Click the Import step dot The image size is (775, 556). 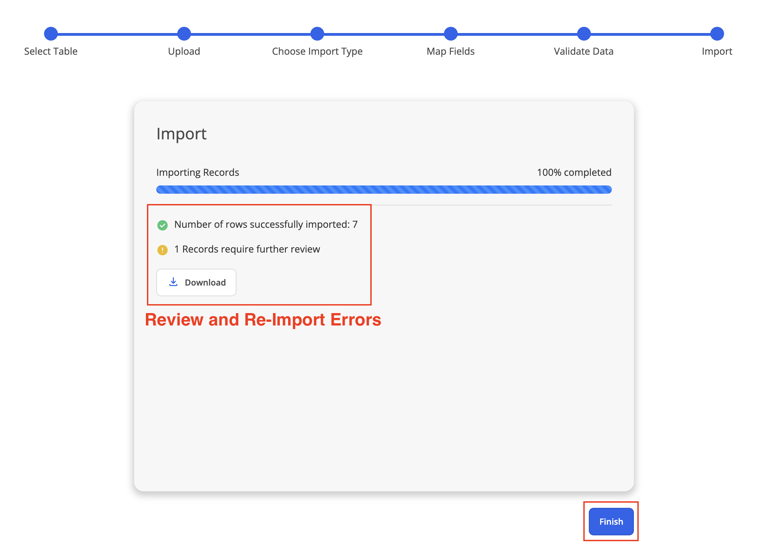coord(717,34)
